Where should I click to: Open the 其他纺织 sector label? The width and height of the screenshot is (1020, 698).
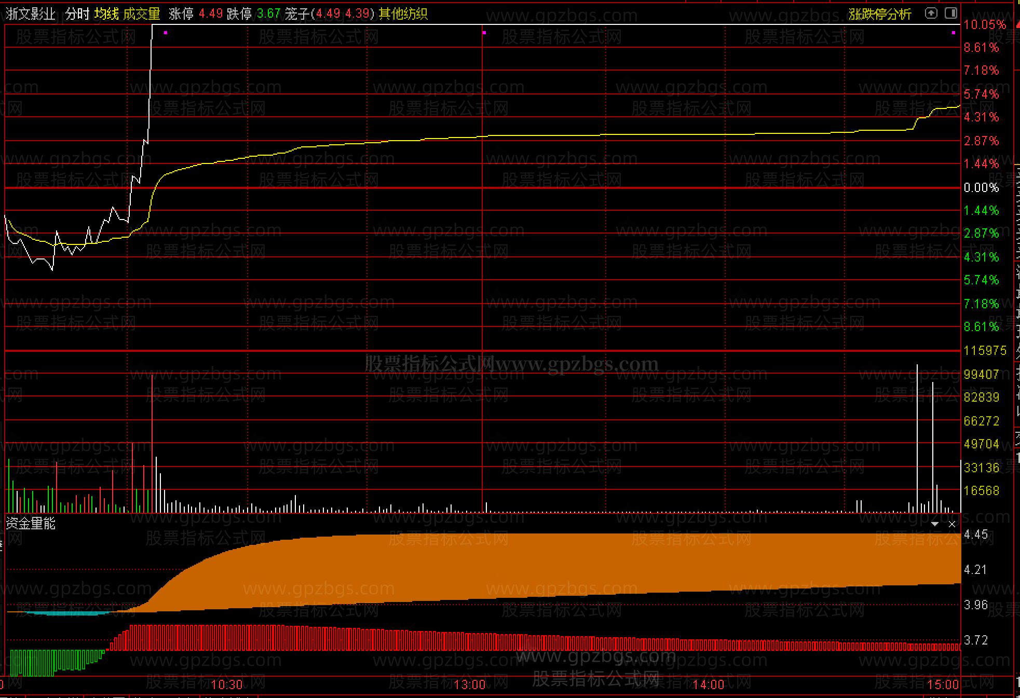403,14
